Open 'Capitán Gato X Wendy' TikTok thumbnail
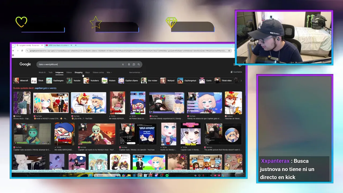The height and width of the screenshot is (193, 343). [191, 134]
